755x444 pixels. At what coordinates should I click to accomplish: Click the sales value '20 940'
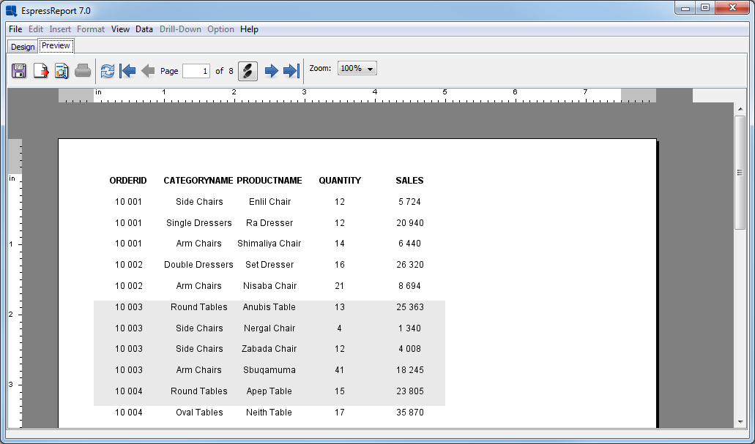[x=410, y=223]
